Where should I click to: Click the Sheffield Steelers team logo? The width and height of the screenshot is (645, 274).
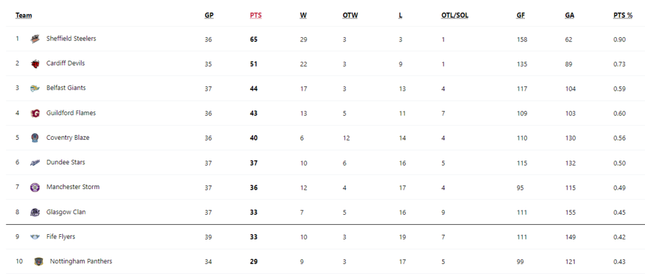pyautogui.click(x=35, y=39)
